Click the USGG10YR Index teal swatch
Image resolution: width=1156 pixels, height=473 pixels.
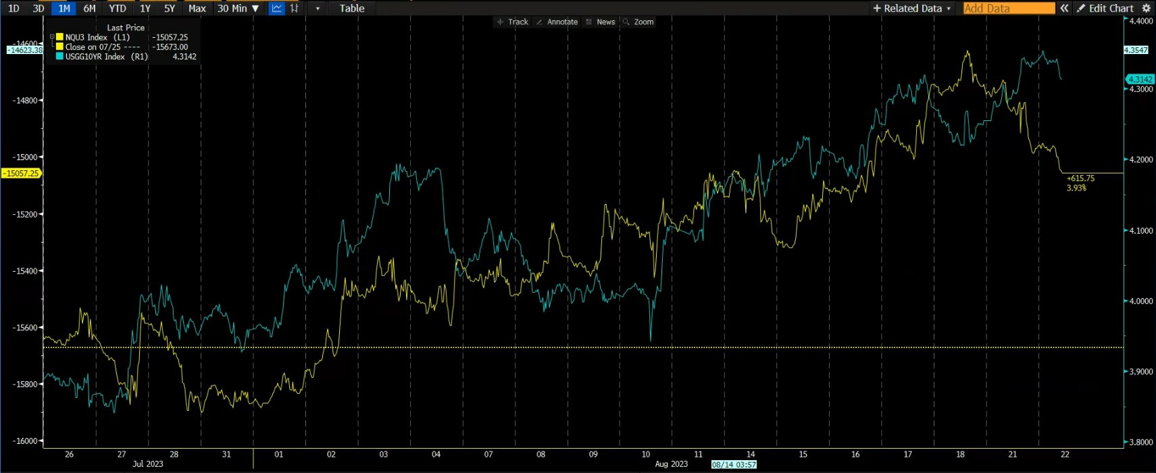59,57
